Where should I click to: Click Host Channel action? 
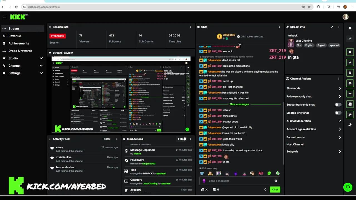295,144
